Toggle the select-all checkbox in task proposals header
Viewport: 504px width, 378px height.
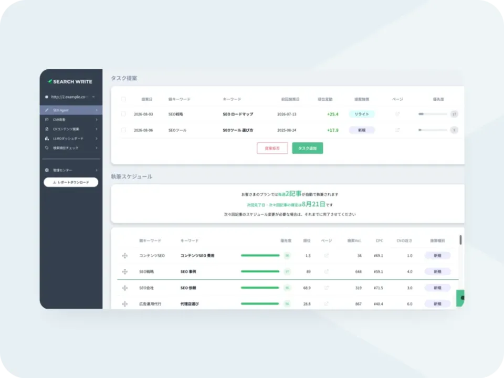(123, 99)
